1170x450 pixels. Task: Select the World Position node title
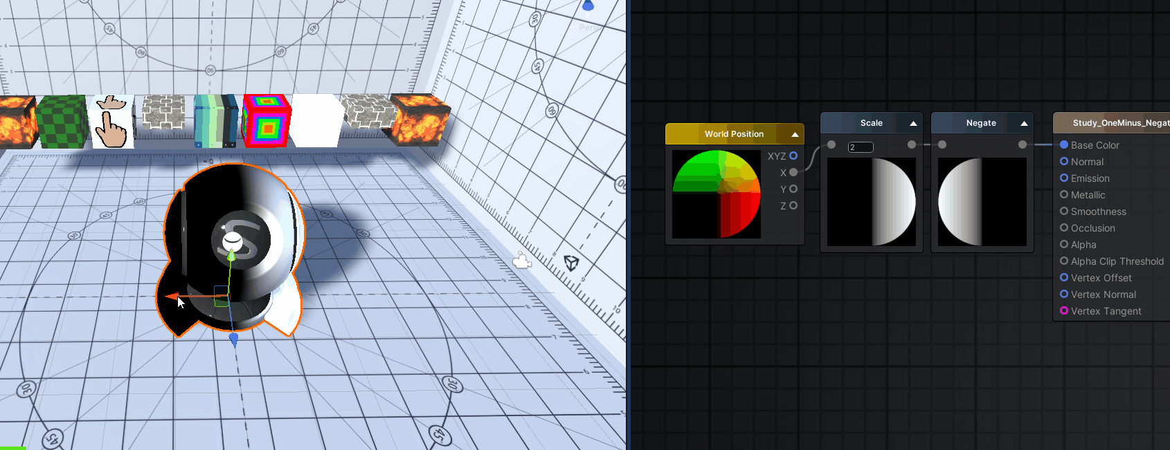734,134
